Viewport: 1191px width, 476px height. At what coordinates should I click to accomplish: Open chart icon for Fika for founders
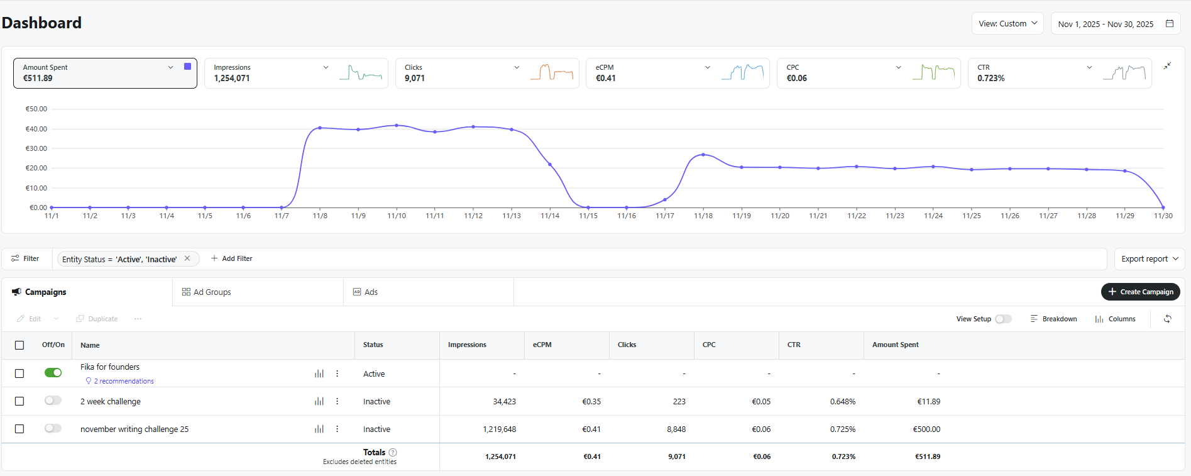319,374
